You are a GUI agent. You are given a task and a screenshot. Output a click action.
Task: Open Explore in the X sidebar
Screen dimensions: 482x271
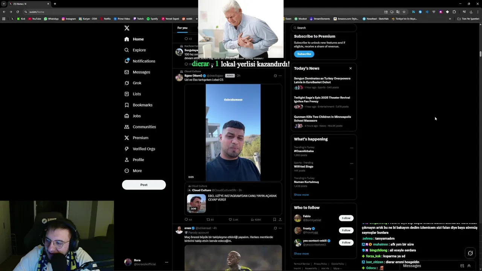[x=135, y=50]
